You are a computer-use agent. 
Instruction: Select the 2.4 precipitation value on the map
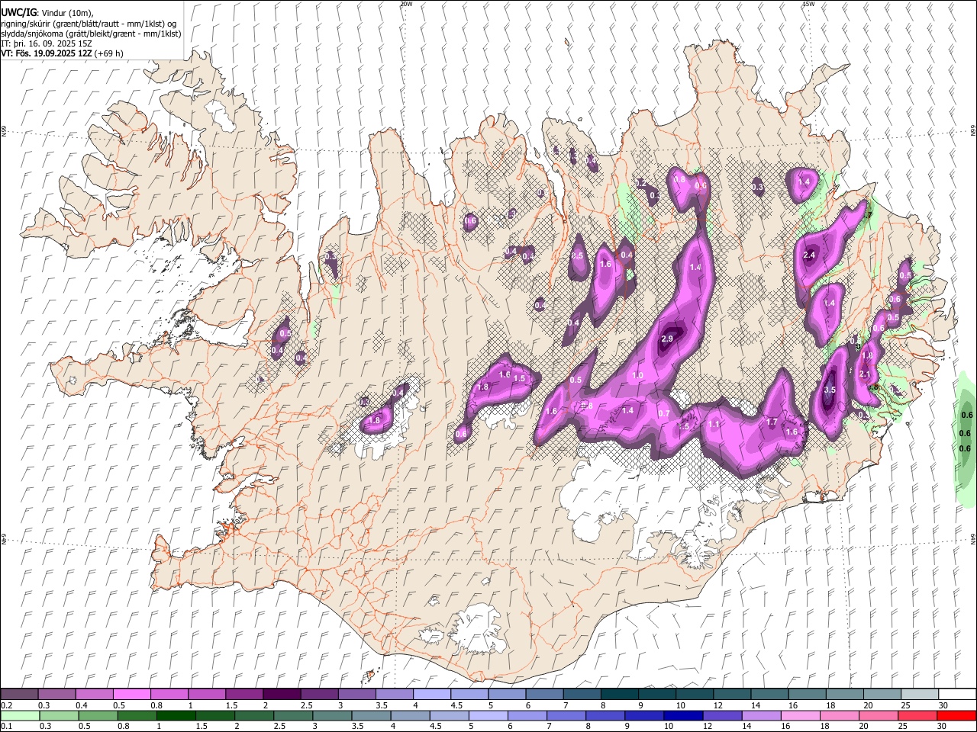(810, 255)
